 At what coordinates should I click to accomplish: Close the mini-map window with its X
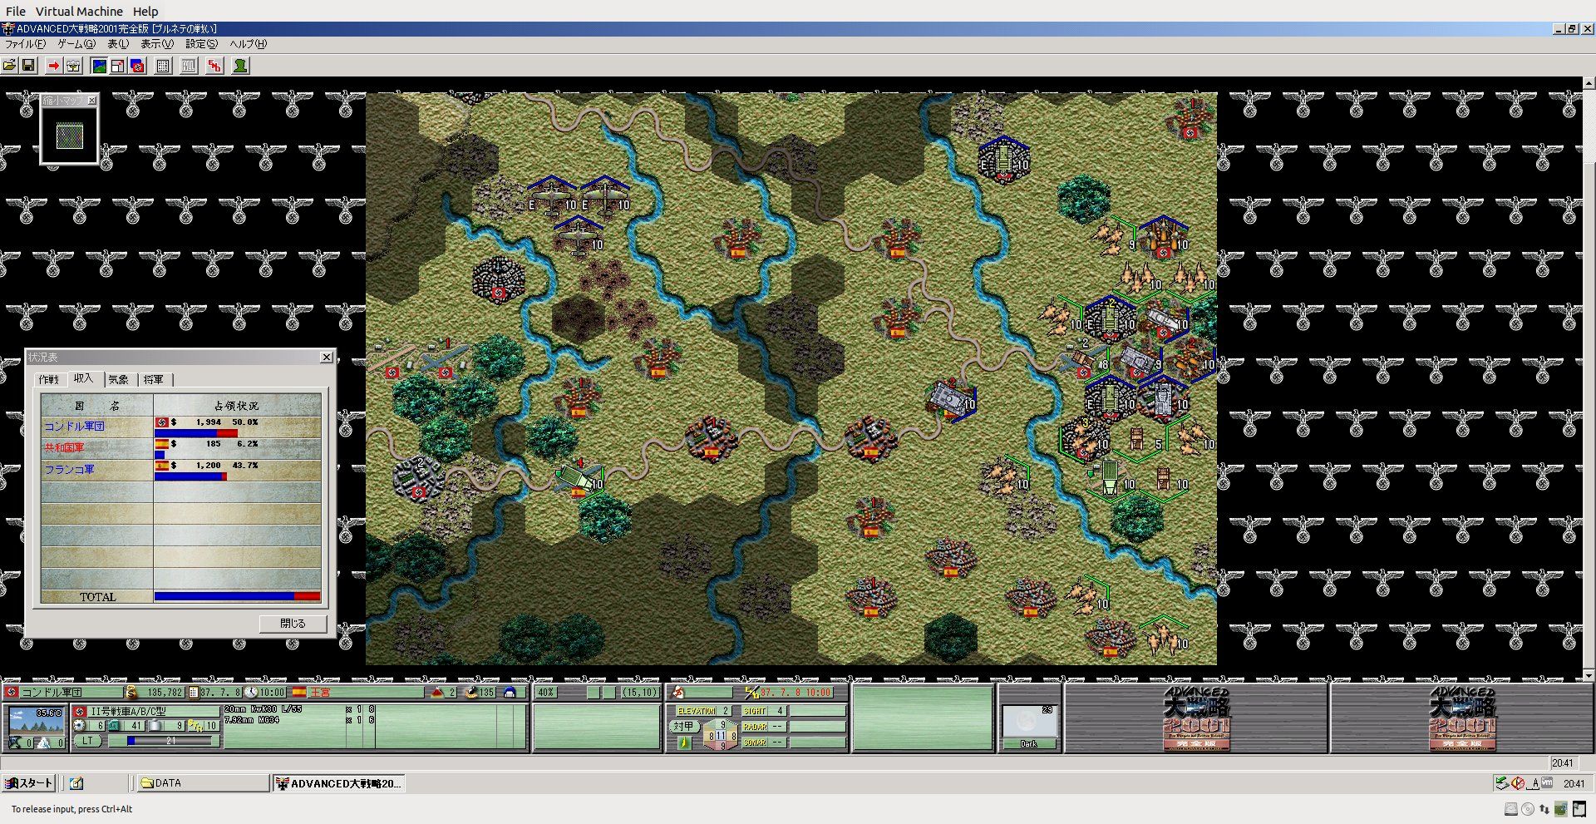tap(91, 101)
